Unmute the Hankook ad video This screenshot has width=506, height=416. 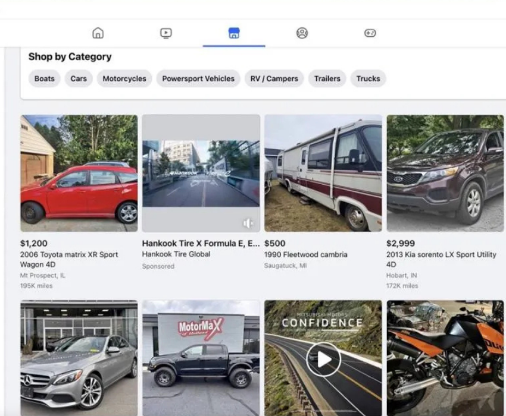[248, 223]
